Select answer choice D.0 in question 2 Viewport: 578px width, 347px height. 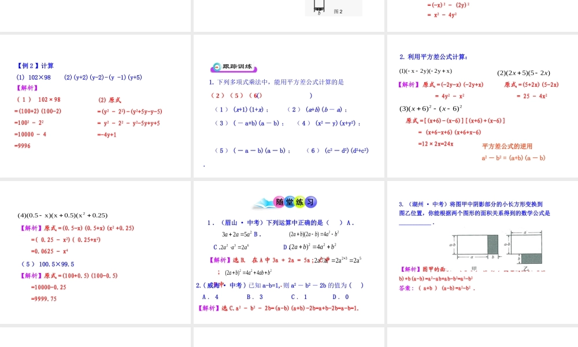[341, 296]
